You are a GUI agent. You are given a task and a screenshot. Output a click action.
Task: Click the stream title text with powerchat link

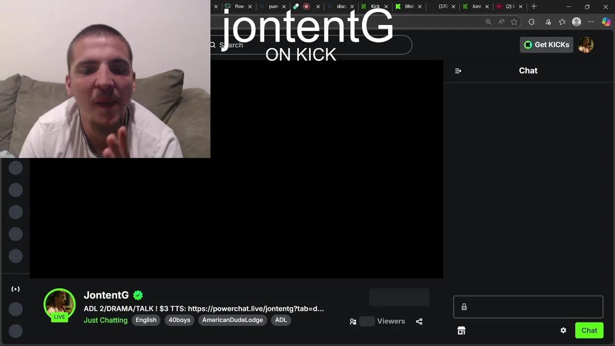tap(204, 309)
